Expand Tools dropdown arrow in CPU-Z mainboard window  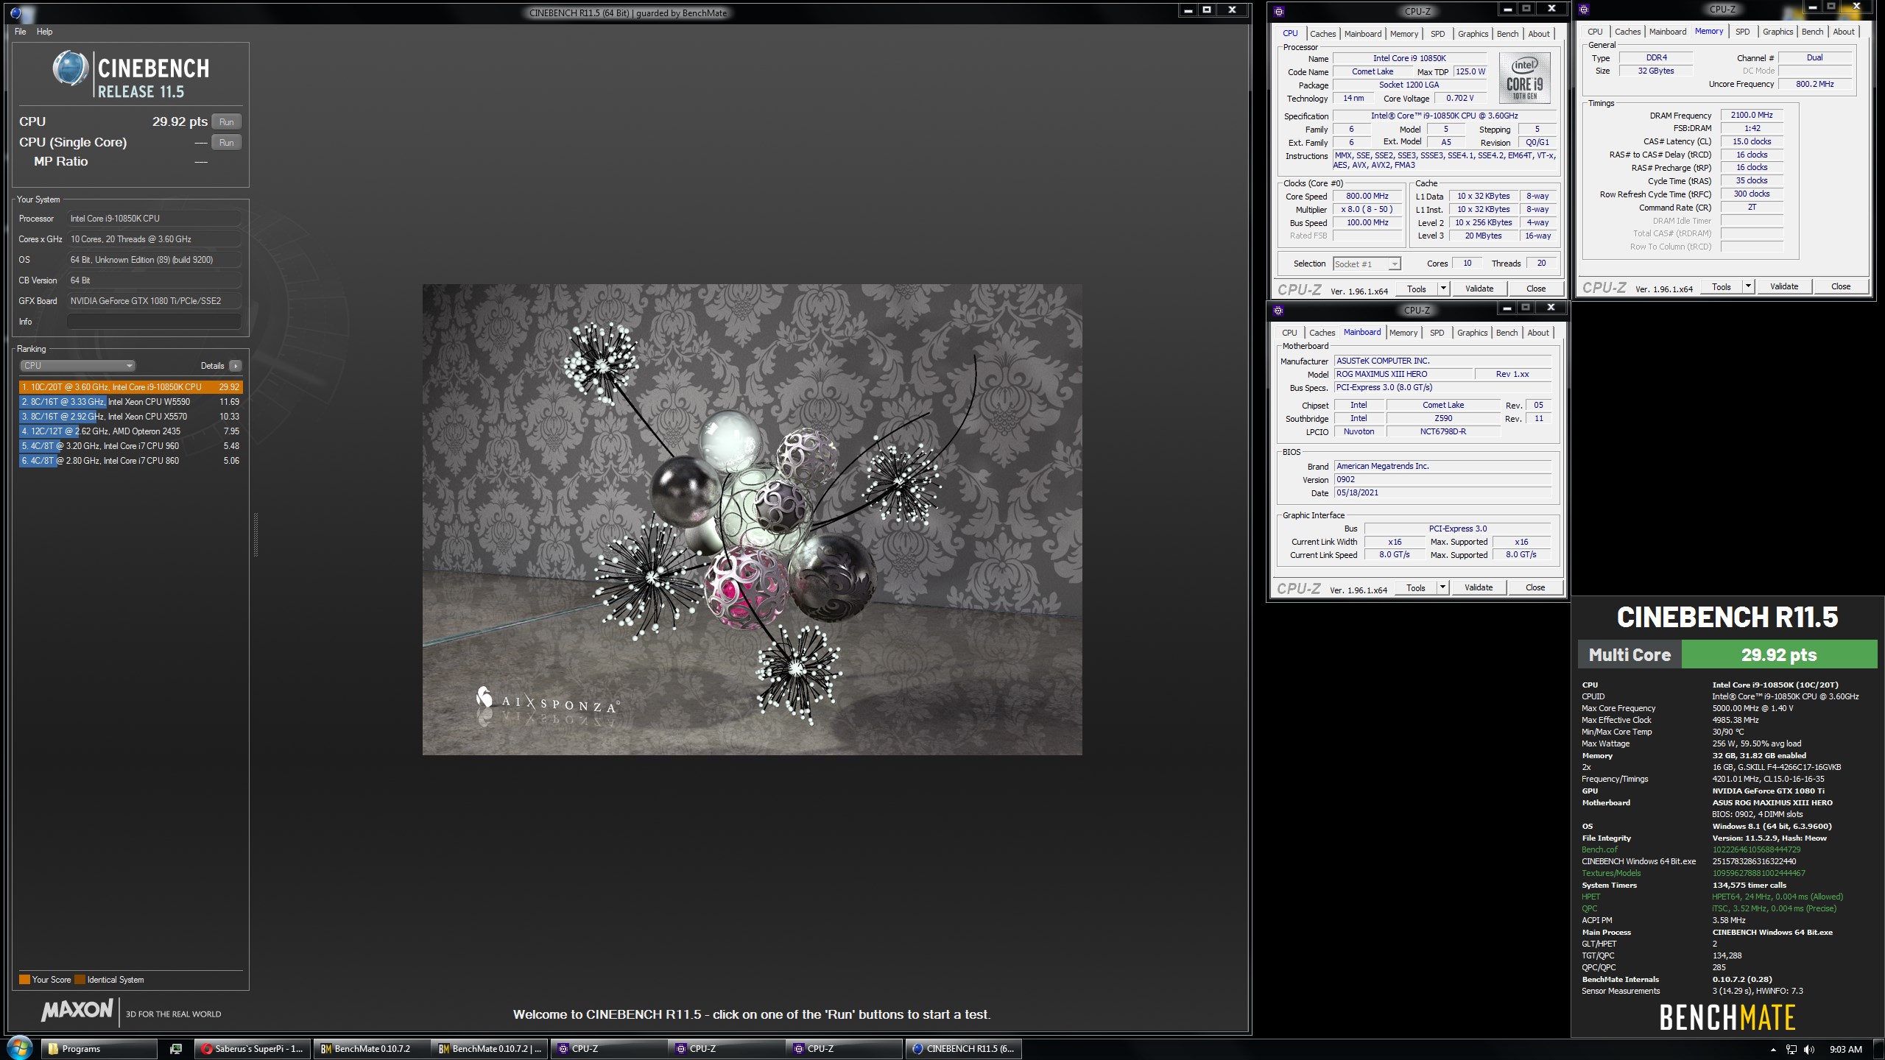click(1442, 587)
